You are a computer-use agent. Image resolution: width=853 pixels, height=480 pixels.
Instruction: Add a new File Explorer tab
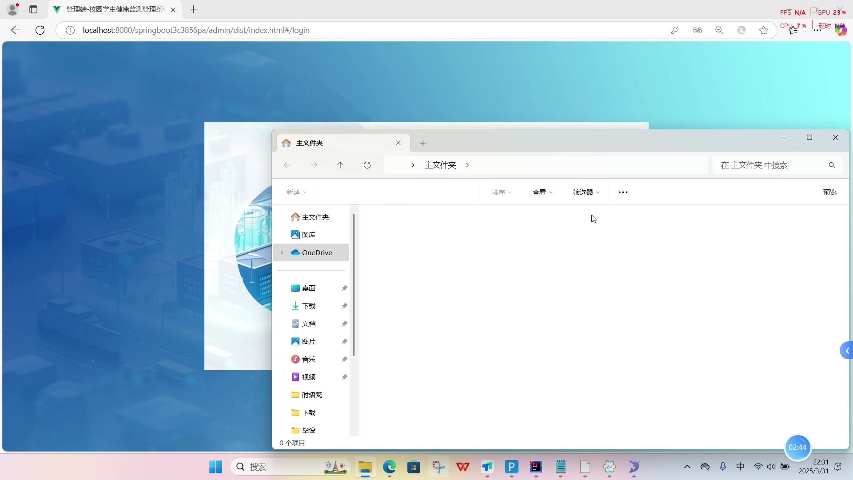[x=423, y=143]
